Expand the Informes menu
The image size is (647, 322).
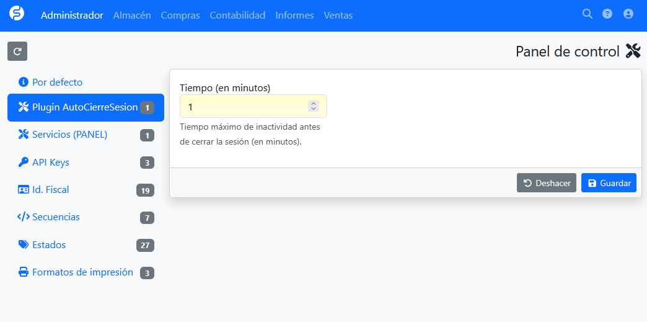coord(294,16)
